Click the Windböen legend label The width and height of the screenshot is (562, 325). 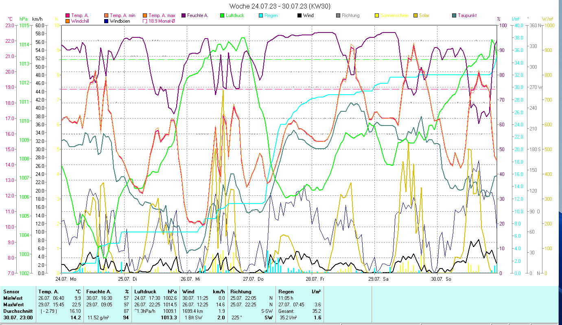click(x=120, y=21)
